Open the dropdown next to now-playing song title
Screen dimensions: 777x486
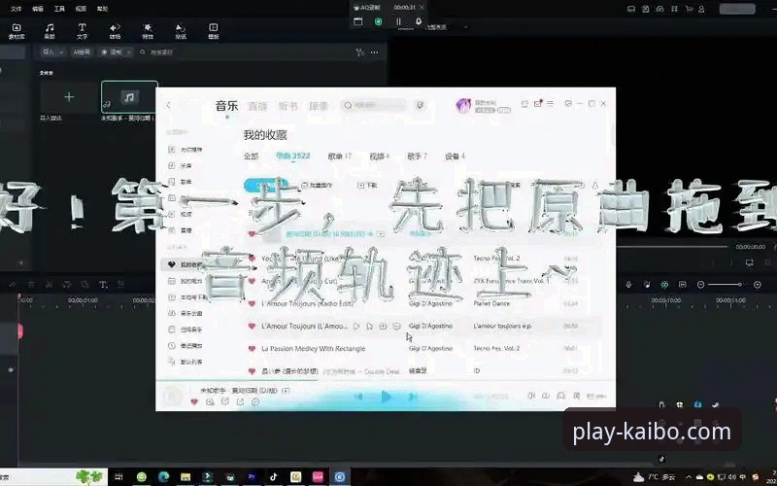(286, 391)
